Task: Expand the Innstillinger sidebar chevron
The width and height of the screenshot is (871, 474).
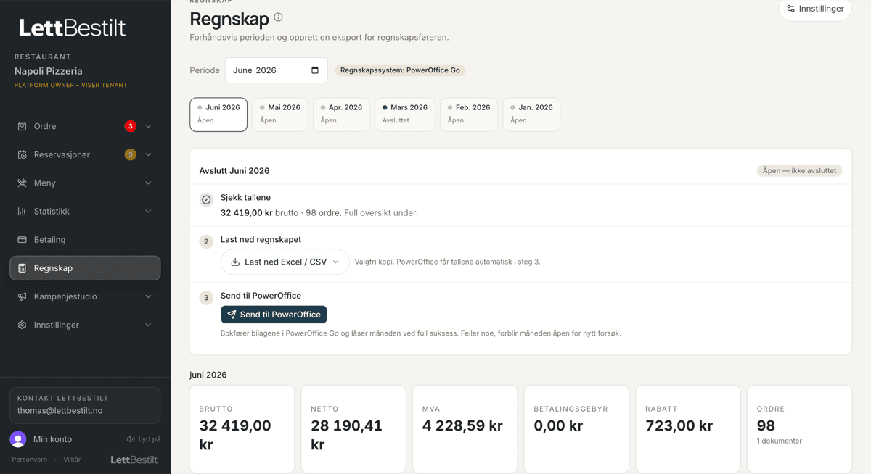Action: [148, 325]
